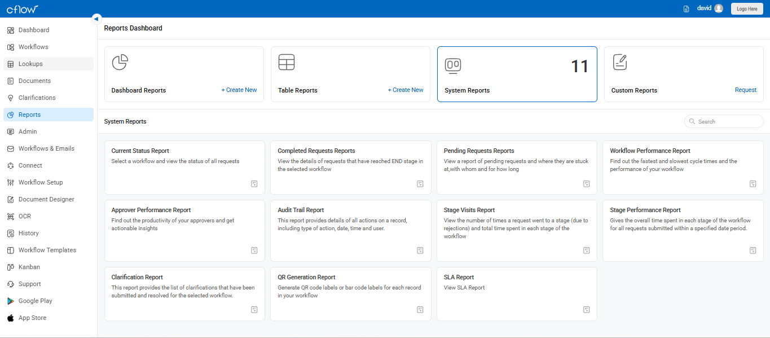Click the Admin sidebar icon
770x338 pixels.
tap(11, 131)
